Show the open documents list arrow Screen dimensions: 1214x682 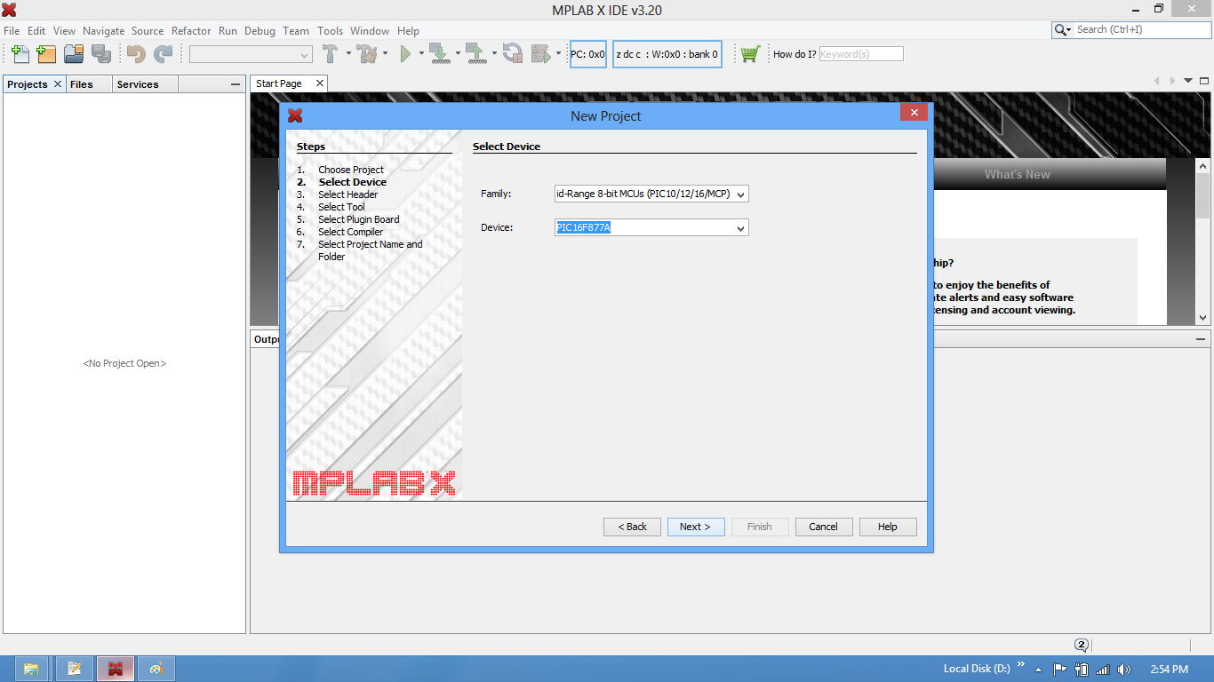pos(1188,81)
